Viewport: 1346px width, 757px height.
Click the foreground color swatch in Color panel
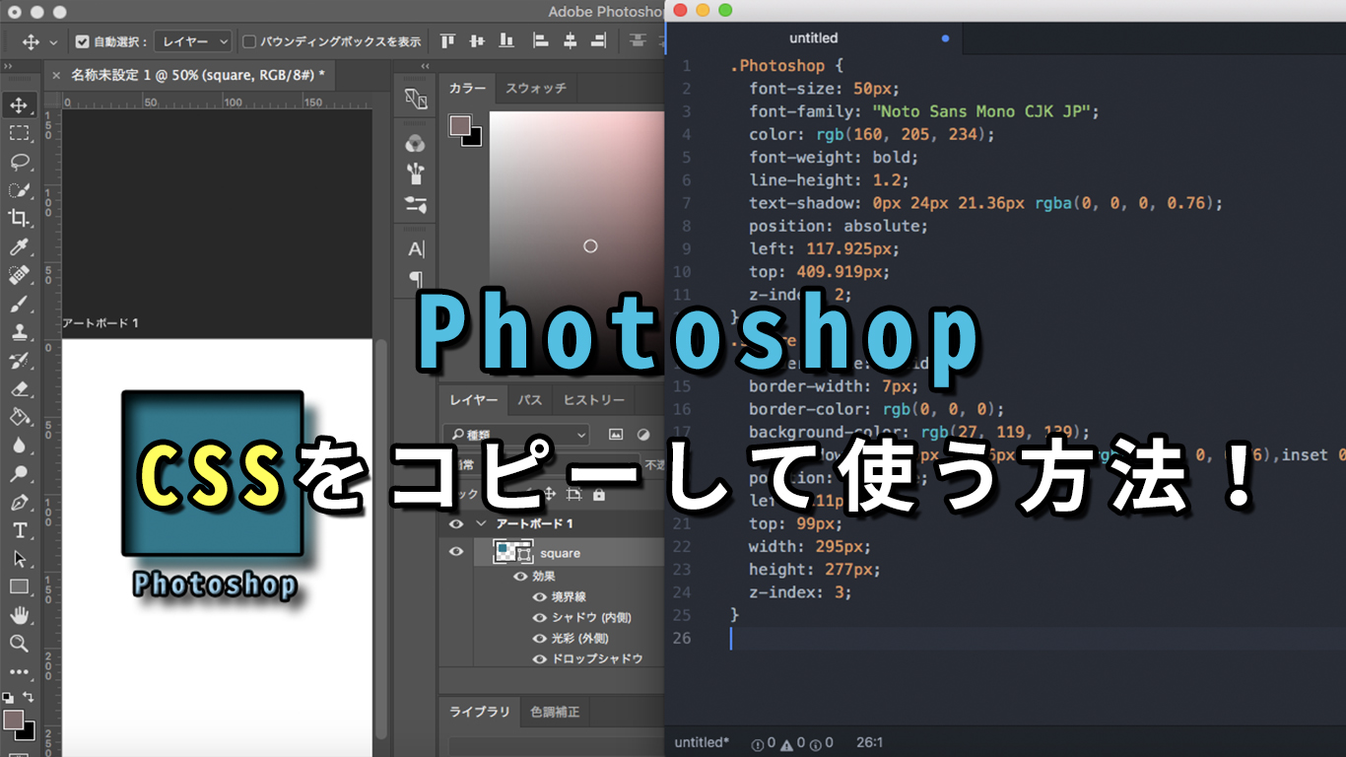tap(459, 125)
